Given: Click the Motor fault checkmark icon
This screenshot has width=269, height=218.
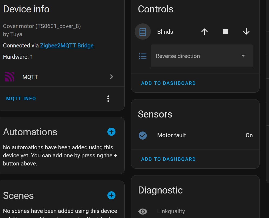Looking at the screenshot, I should [143, 135].
